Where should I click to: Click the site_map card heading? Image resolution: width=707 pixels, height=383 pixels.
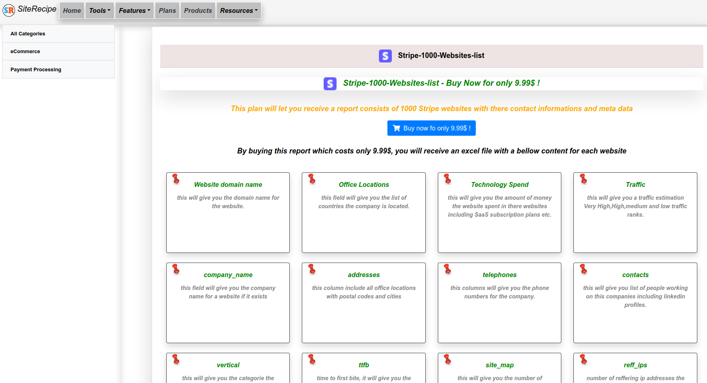tap(500, 365)
